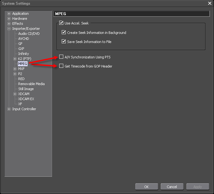
Task: Check Get Timecode from GOP Header
Action: [x=61, y=66]
